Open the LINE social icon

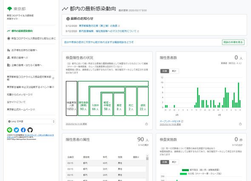point(10,130)
